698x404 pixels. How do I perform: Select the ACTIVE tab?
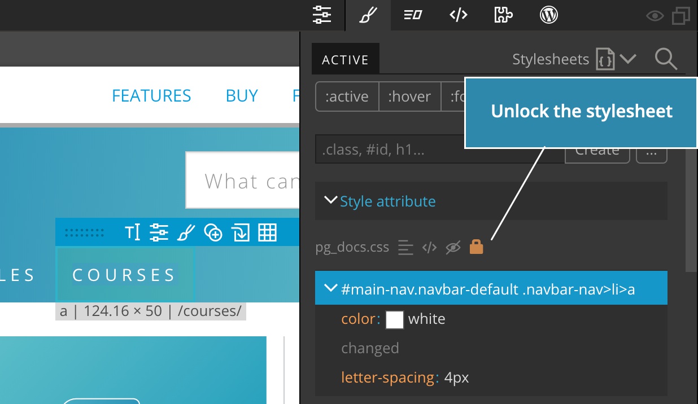[x=346, y=60]
